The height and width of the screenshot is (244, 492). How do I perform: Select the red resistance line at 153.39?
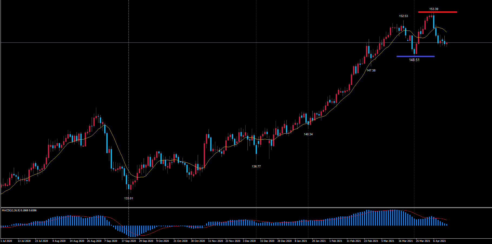click(x=437, y=12)
